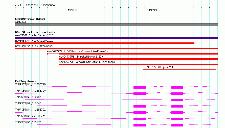The image size is (225, 128).
Task: Open the nsv5493951 (ByrskaBishop2022) variant label
Action: coord(81,57)
